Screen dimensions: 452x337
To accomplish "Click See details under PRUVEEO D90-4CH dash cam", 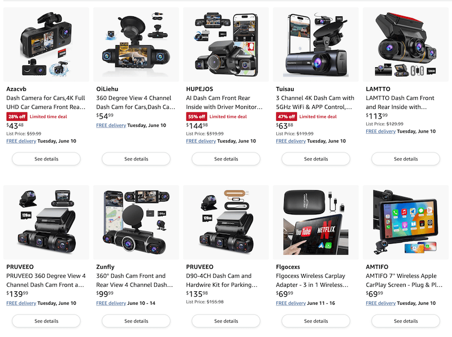I will coord(226,321).
